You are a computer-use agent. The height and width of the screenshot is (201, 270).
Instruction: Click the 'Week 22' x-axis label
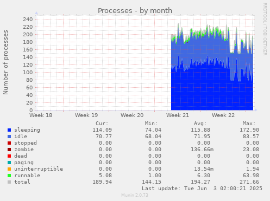point(223,115)
